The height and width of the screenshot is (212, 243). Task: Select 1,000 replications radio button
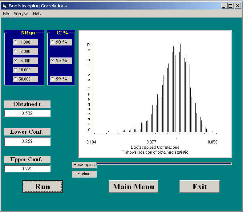coord(16,42)
